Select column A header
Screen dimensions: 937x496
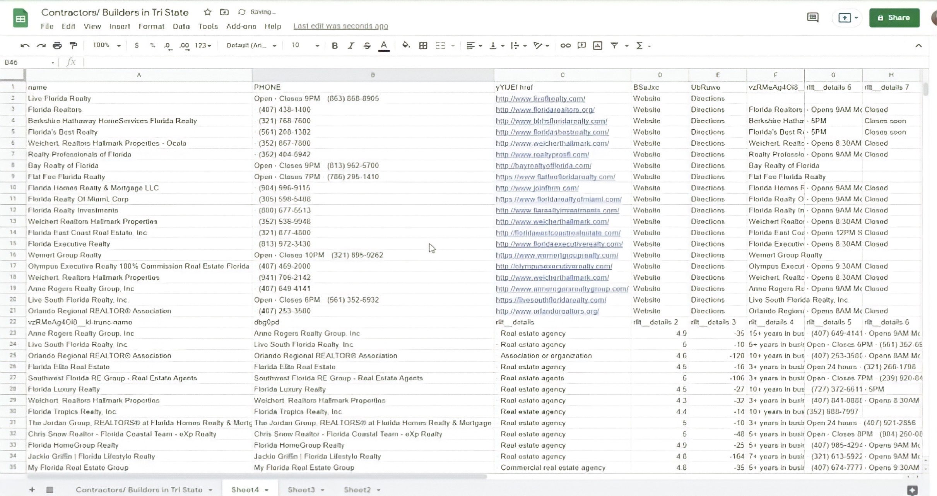point(139,75)
